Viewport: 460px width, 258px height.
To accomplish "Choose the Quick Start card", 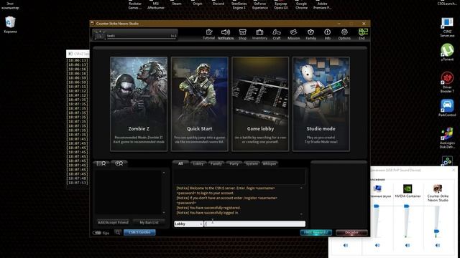I will (x=200, y=104).
